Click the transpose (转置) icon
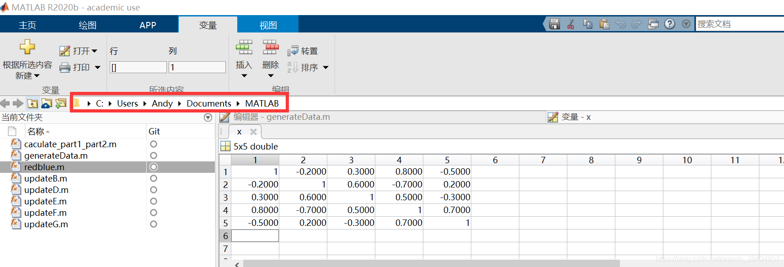The height and width of the screenshot is (267, 784). coord(293,51)
